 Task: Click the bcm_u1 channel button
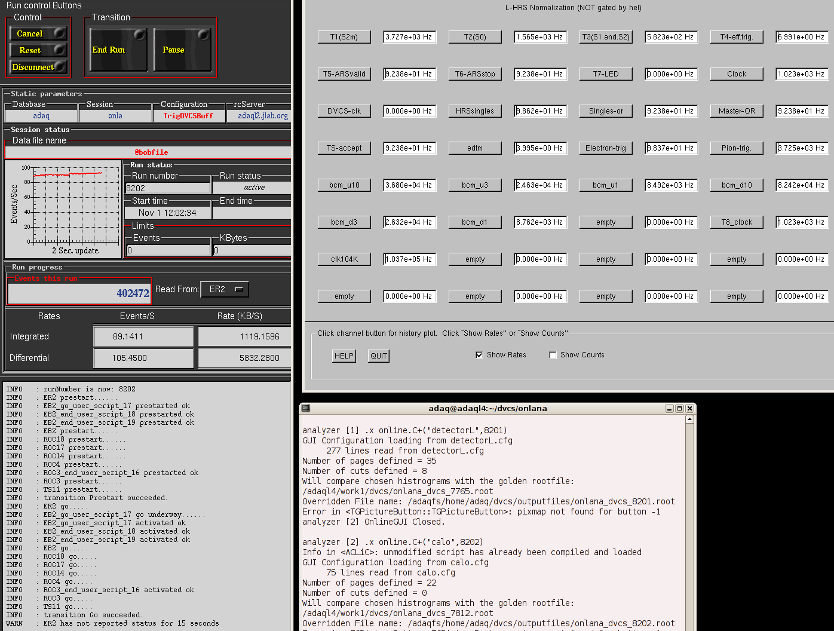(606, 185)
